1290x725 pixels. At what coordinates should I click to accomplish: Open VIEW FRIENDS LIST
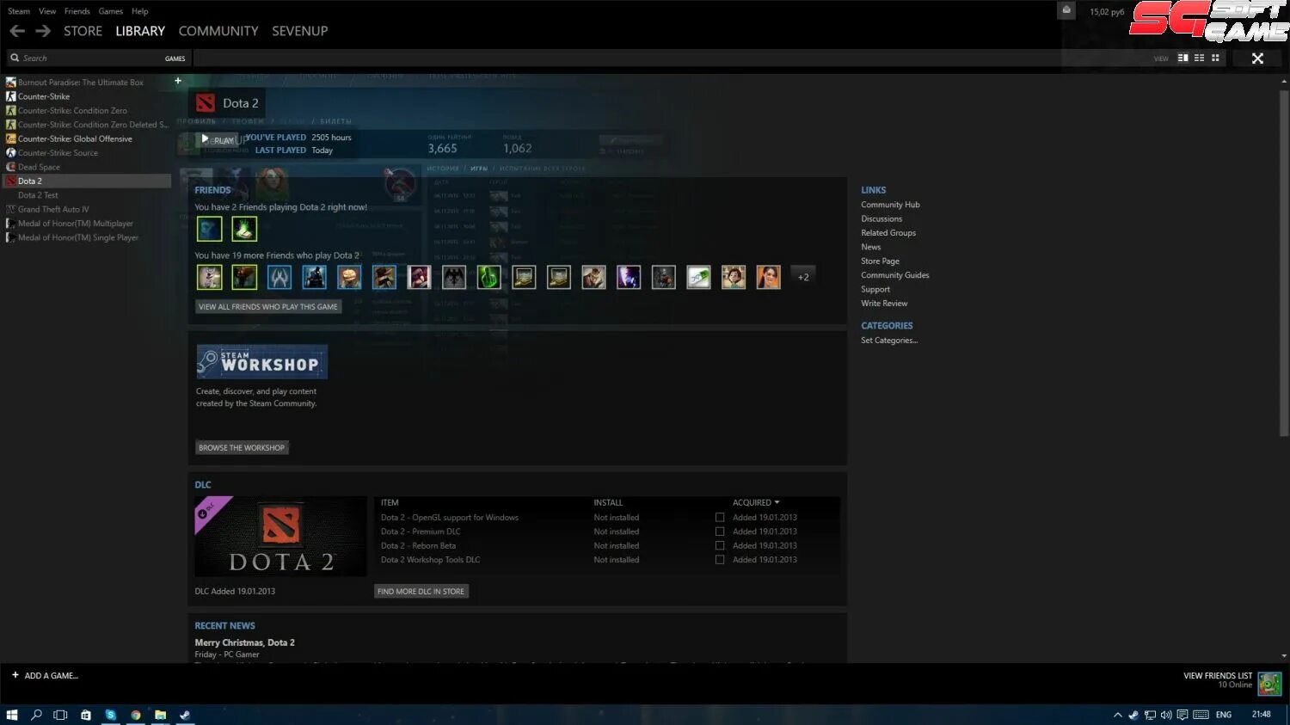coord(1218,676)
